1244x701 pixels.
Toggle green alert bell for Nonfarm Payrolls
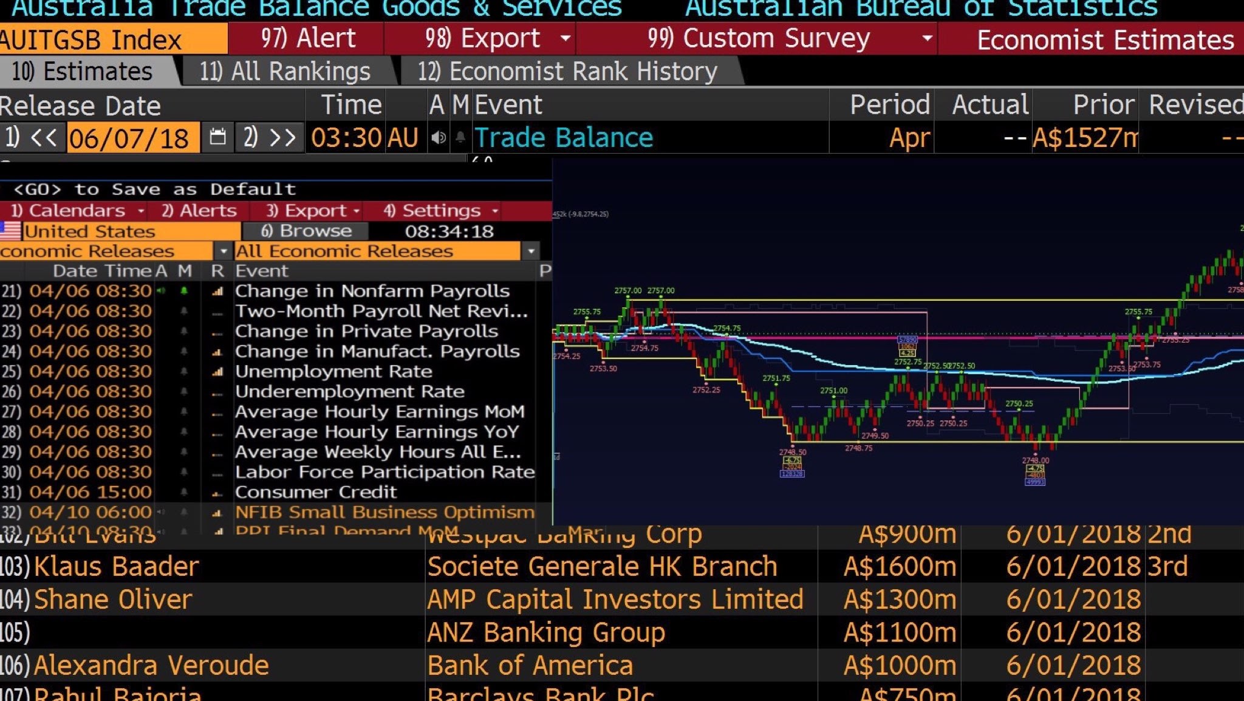pyautogui.click(x=184, y=291)
